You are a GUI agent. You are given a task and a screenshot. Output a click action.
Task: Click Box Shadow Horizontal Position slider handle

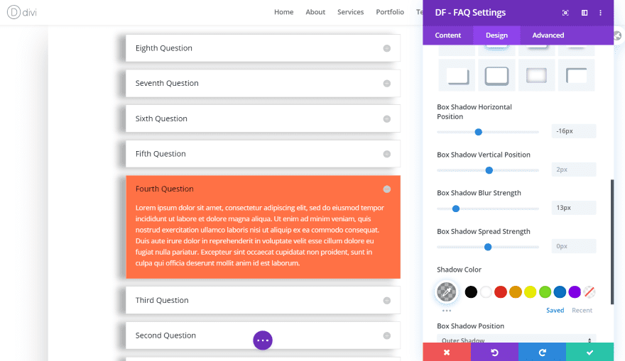click(478, 132)
